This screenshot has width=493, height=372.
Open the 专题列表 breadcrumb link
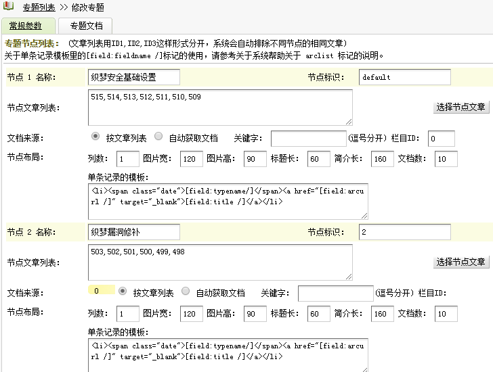pyautogui.click(x=39, y=7)
